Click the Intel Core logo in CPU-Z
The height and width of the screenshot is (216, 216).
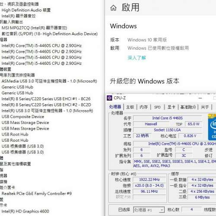click(x=212, y=127)
